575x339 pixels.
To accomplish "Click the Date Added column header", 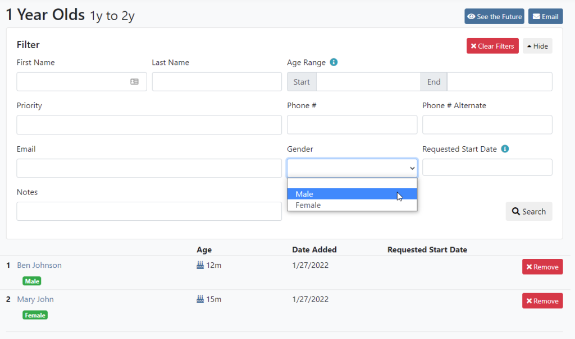I will coord(314,250).
